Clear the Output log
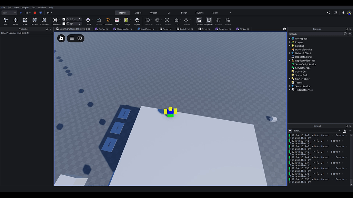 tap(345, 131)
